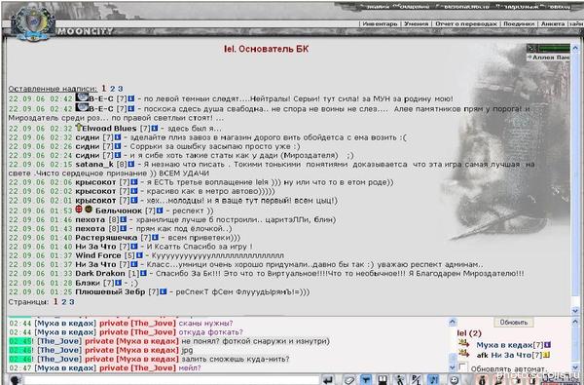Image resolution: width=584 pixels, height=385 pixels.
Task: Click the Обновить button
Action: pyautogui.click(x=514, y=323)
